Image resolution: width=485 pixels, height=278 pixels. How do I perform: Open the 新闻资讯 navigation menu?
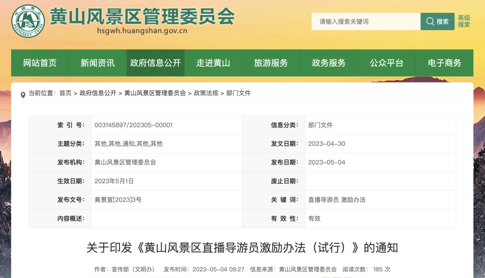[x=97, y=63]
